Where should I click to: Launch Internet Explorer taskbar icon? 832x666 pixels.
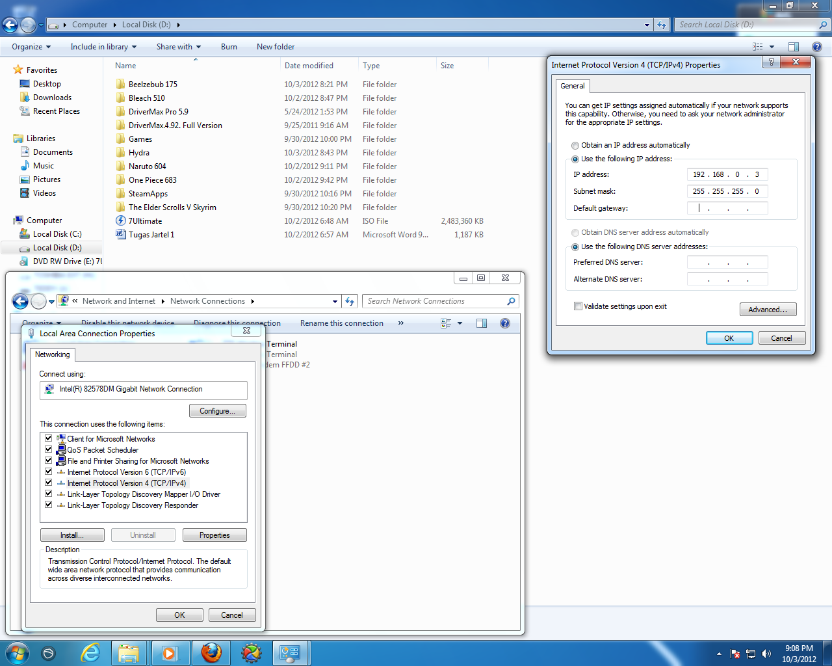tap(90, 653)
